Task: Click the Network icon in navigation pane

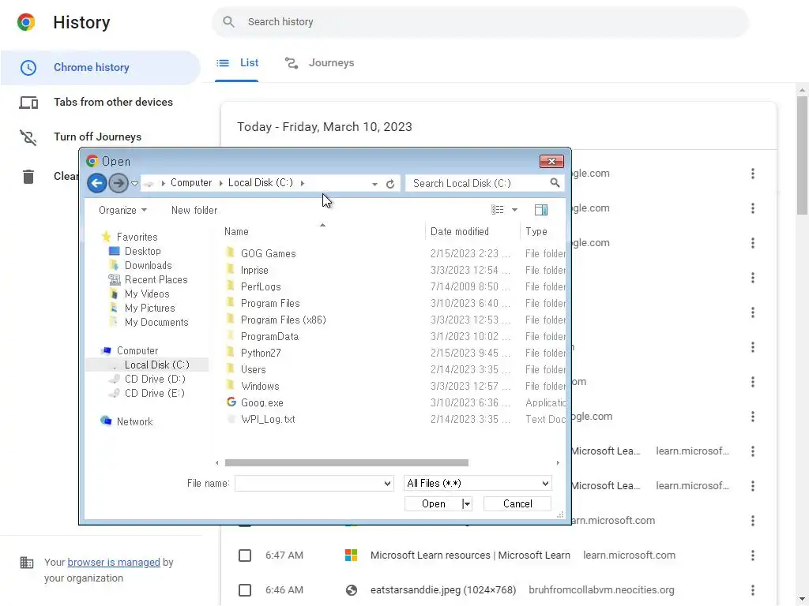Action: coord(106,421)
